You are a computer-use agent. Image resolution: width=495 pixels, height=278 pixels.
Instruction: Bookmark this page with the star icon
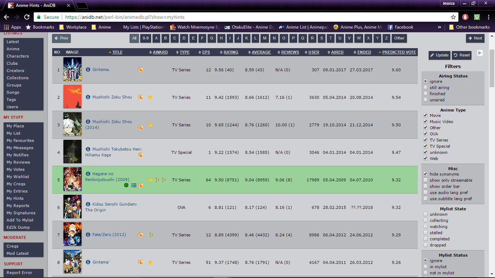453,17
